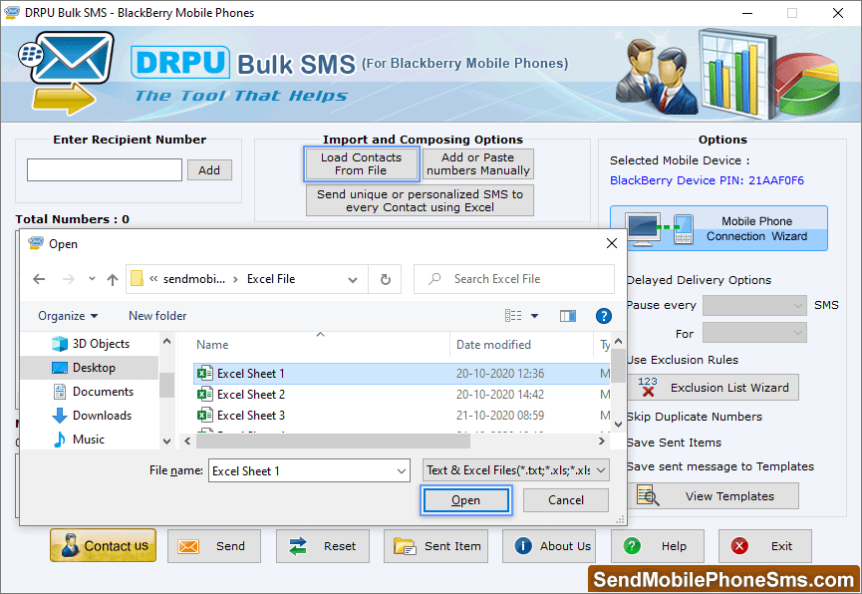The height and width of the screenshot is (594, 862).
Task: Click the Search Excel File box
Action: [x=513, y=279]
